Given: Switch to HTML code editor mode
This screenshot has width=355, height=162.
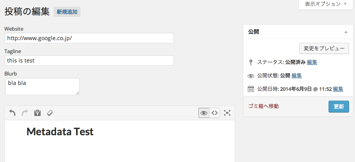Looking at the screenshot, I should pos(214,113).
